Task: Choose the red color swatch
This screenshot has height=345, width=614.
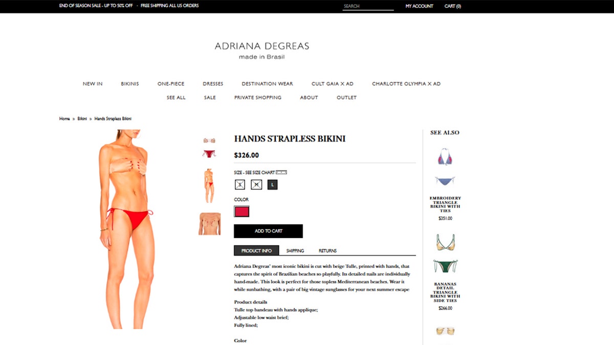Action: (x=242, y=211)
